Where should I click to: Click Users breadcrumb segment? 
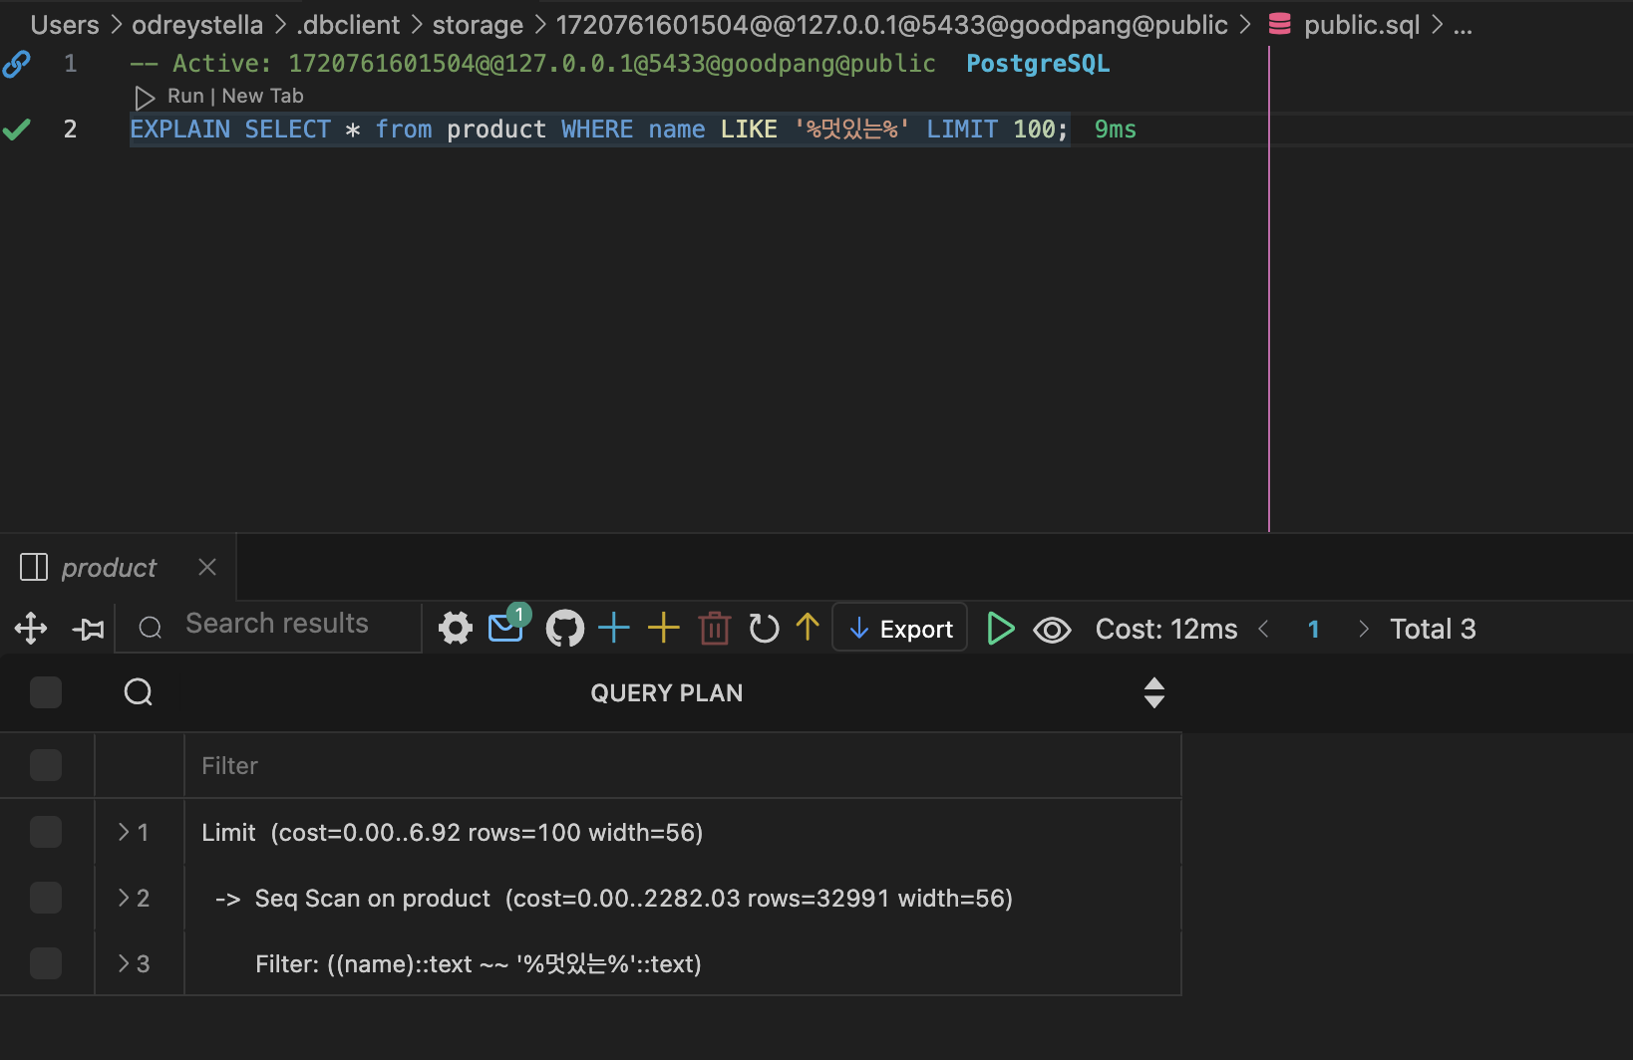(65, 25)
